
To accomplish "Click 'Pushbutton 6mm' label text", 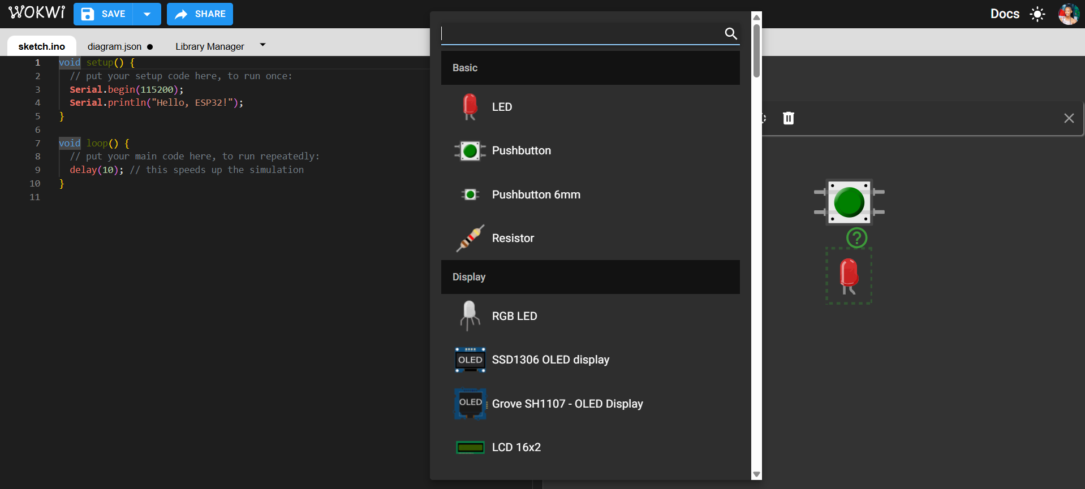I will [536, 194].
